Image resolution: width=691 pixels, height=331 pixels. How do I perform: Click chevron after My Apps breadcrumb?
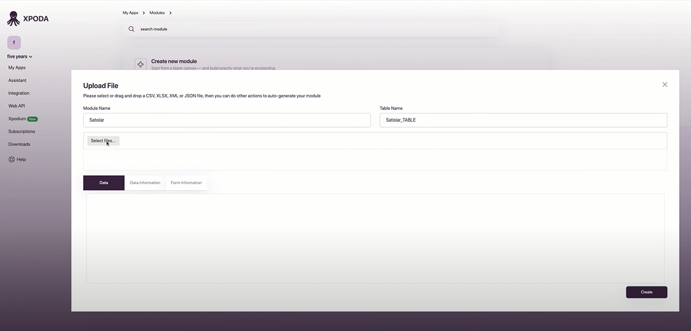pyautogui.click(x=144, y=13)
